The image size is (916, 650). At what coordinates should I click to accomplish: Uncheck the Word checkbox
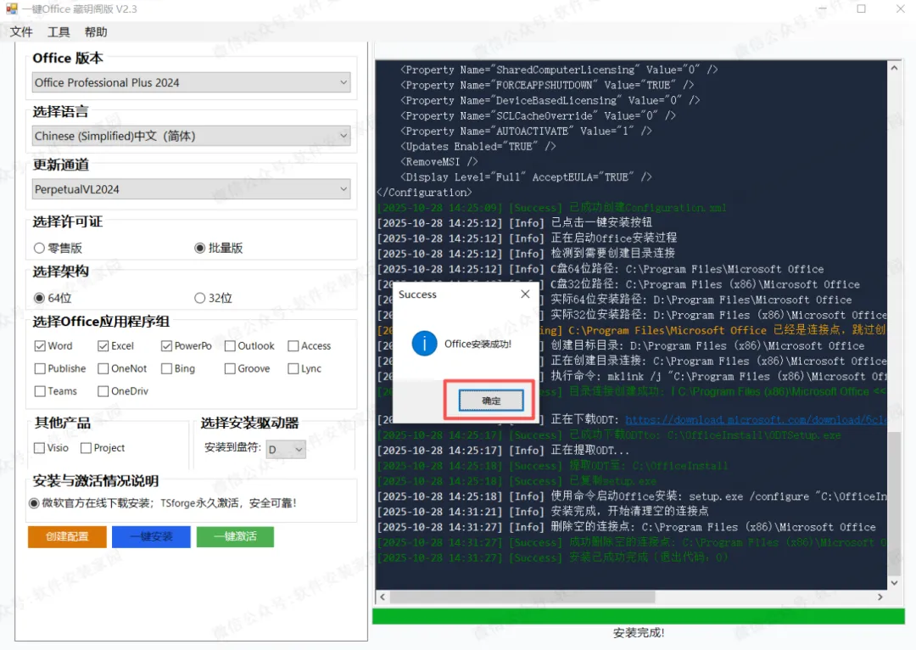40,346
